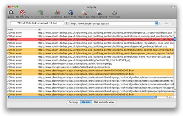
Task: Click Inspect selected magnifier icon
Action: pyautogui.click(x=99, y=12)
